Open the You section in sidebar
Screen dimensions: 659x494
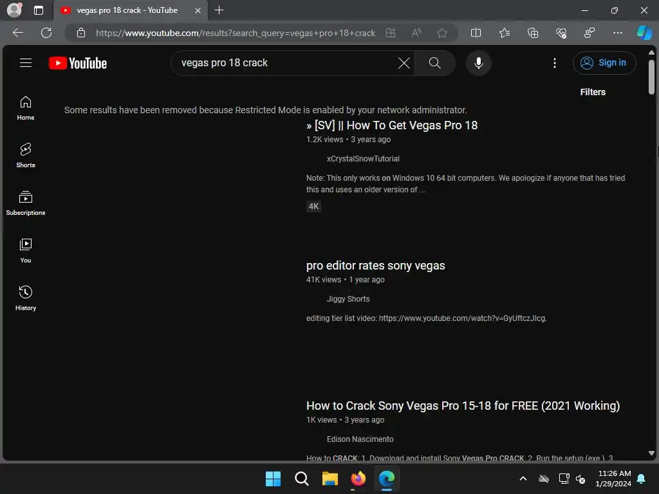click(26, 251)
